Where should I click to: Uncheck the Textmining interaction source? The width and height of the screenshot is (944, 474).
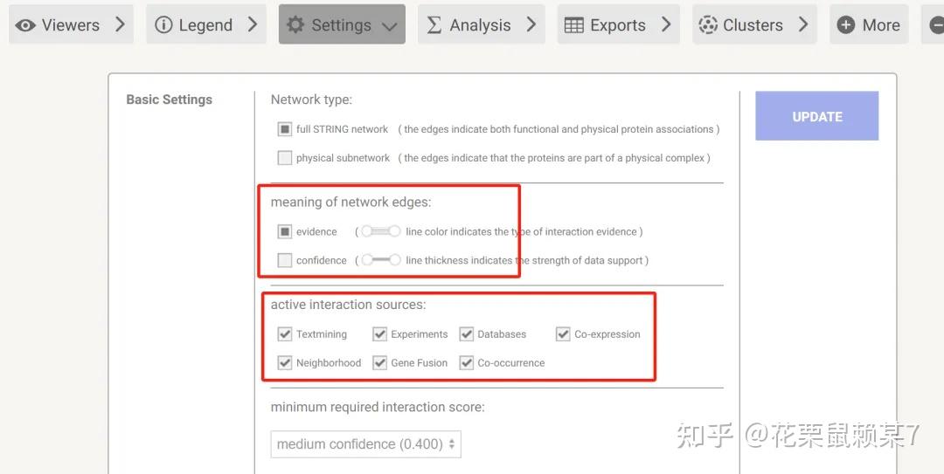[x=285, y=333]
